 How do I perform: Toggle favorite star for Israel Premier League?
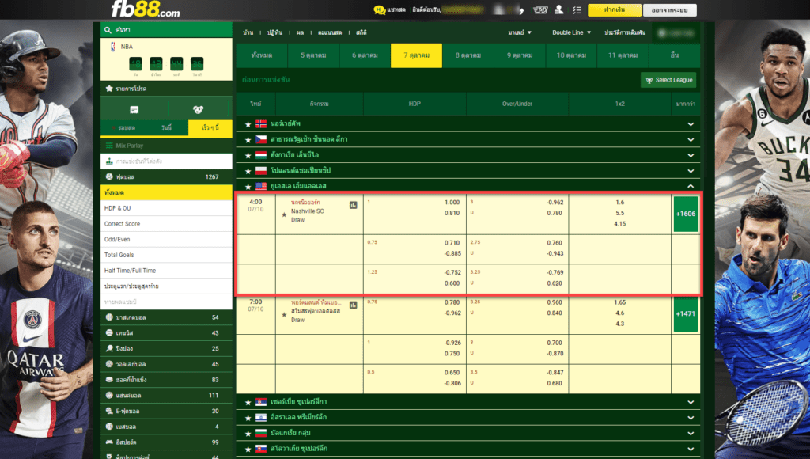(248, 418)
